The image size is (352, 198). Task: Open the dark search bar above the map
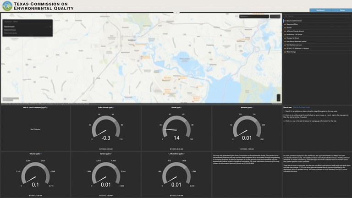[253, 16]
